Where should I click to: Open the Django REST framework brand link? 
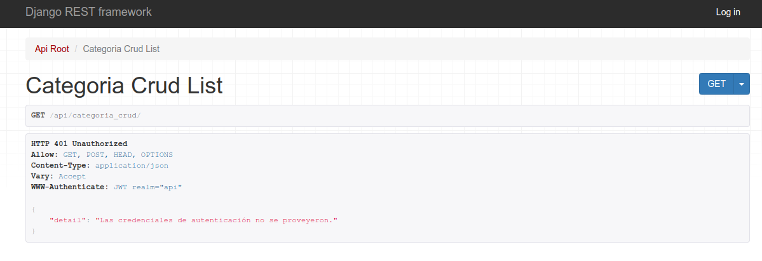[x=88, y=12]
